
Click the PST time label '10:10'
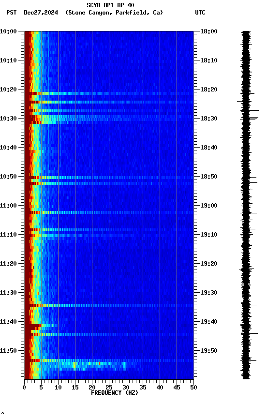pos(8,60)
